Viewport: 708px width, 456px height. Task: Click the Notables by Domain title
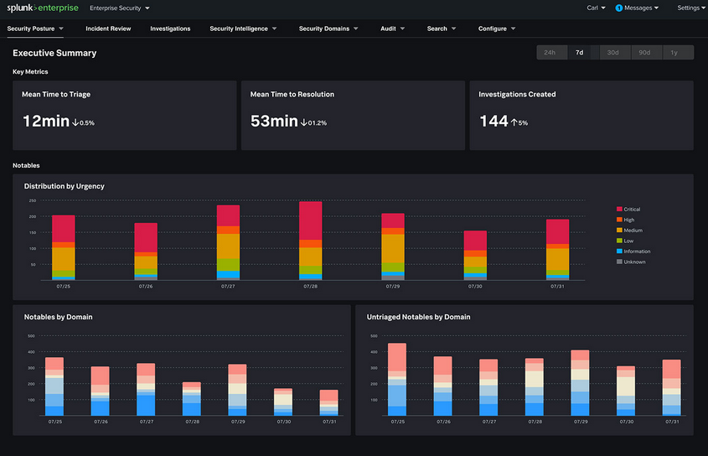pos(59,317)
